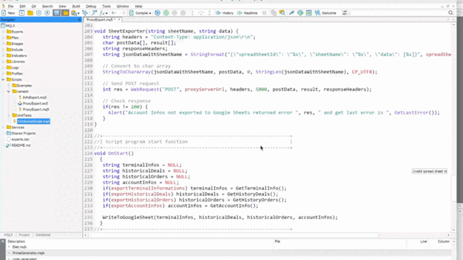Viewport: 463px width, 260px height.
Task: Collapse the ramesh folder
Action: (x=9, y=92)
